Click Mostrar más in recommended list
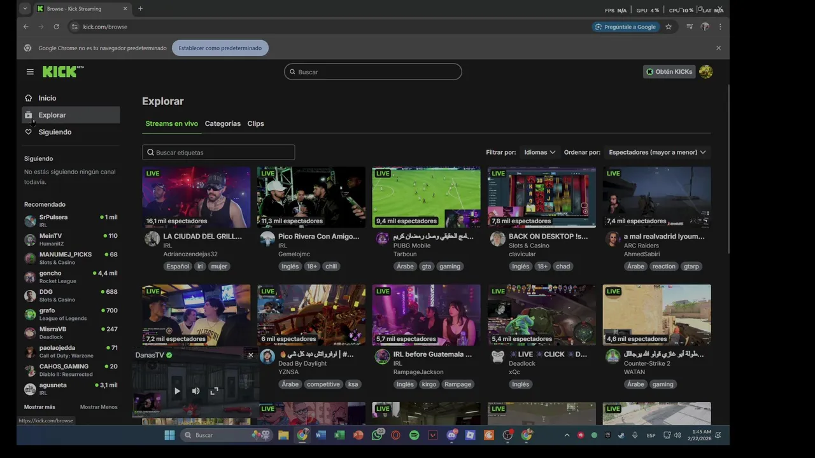815x458 pixels. point(39,407)
